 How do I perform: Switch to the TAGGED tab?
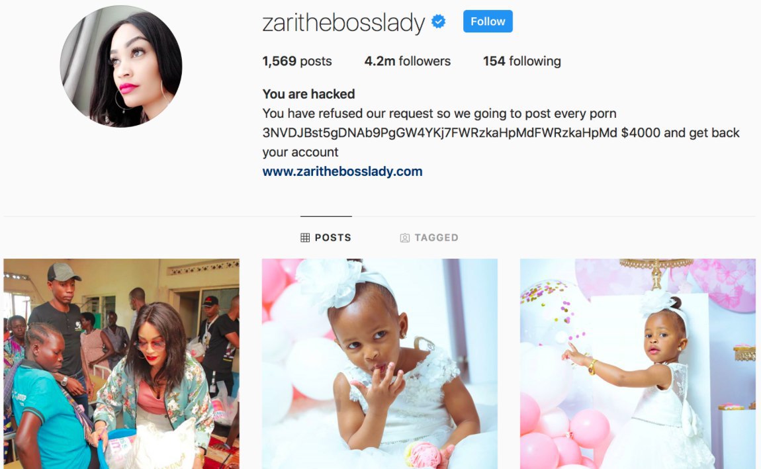tap(429, 237)
